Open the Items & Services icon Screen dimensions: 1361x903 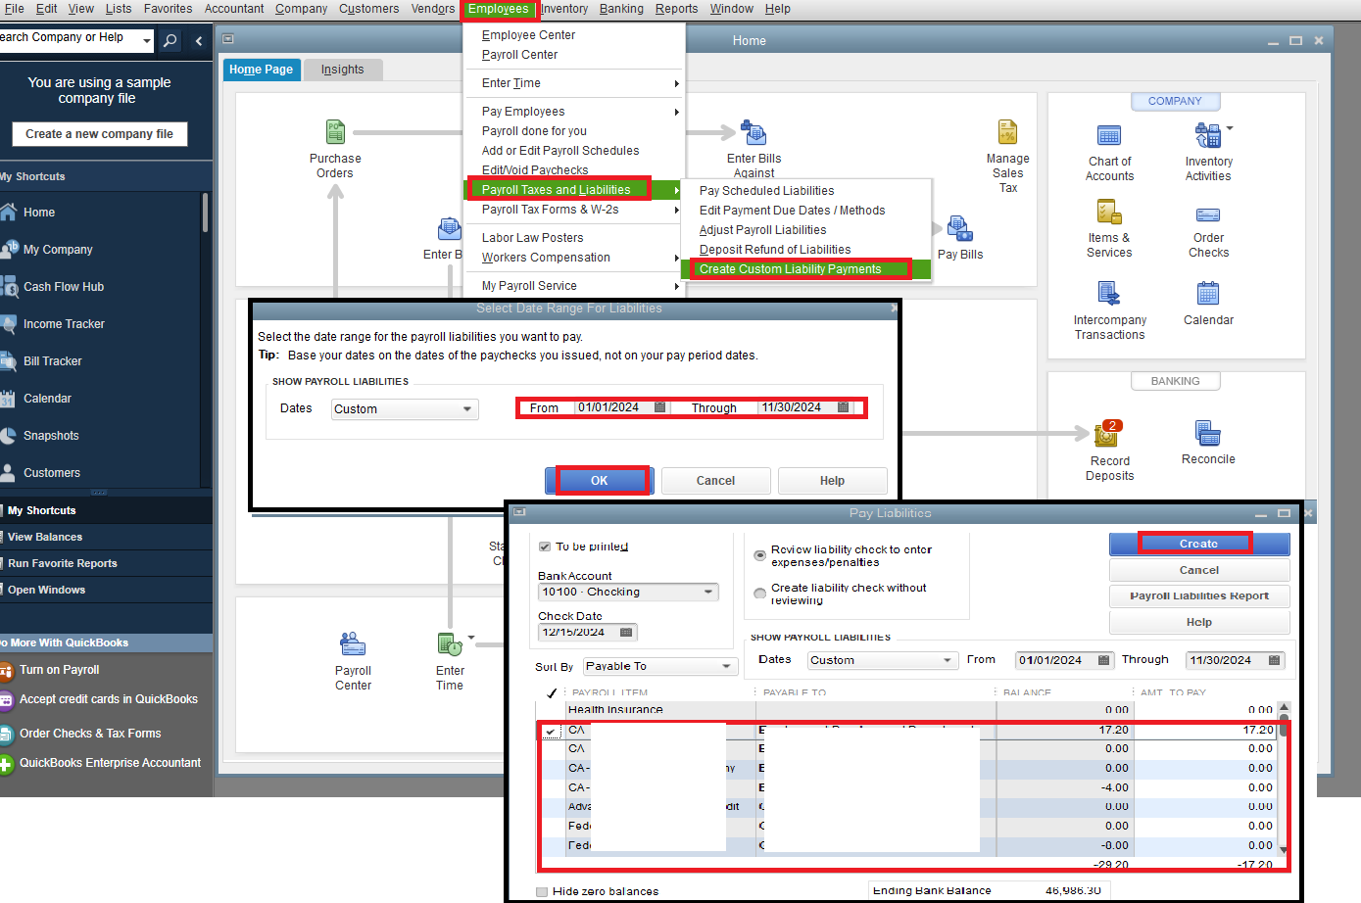pos(1109,213)
